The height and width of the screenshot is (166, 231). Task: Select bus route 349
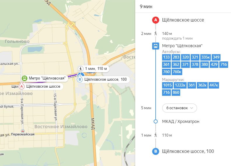pos(216,57)
